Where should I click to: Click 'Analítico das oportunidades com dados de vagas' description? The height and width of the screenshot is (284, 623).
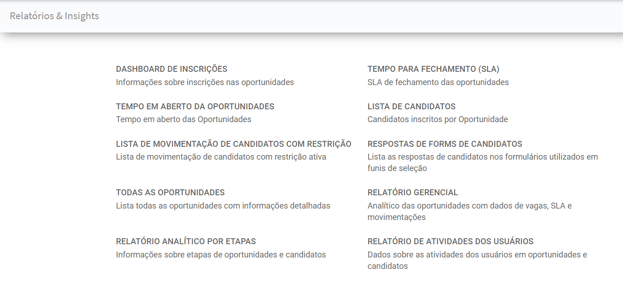point(469,206)
